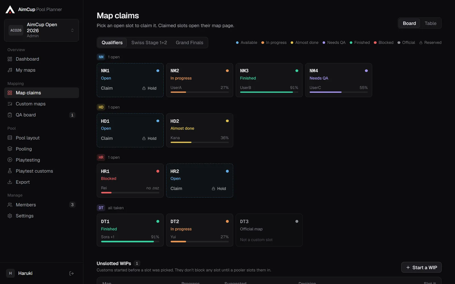Click the AC026 tournament badge
Viewport: 455px width, 284px height.
pyautogui.click(x=16, y=30)
